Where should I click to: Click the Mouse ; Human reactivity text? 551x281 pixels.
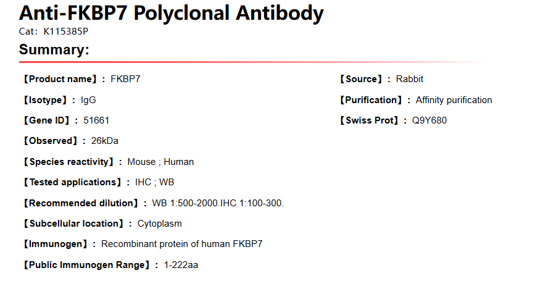tap(160, 162)
